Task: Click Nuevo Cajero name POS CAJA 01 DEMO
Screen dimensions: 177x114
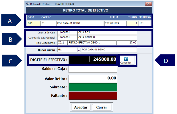Action: point(109,50)
